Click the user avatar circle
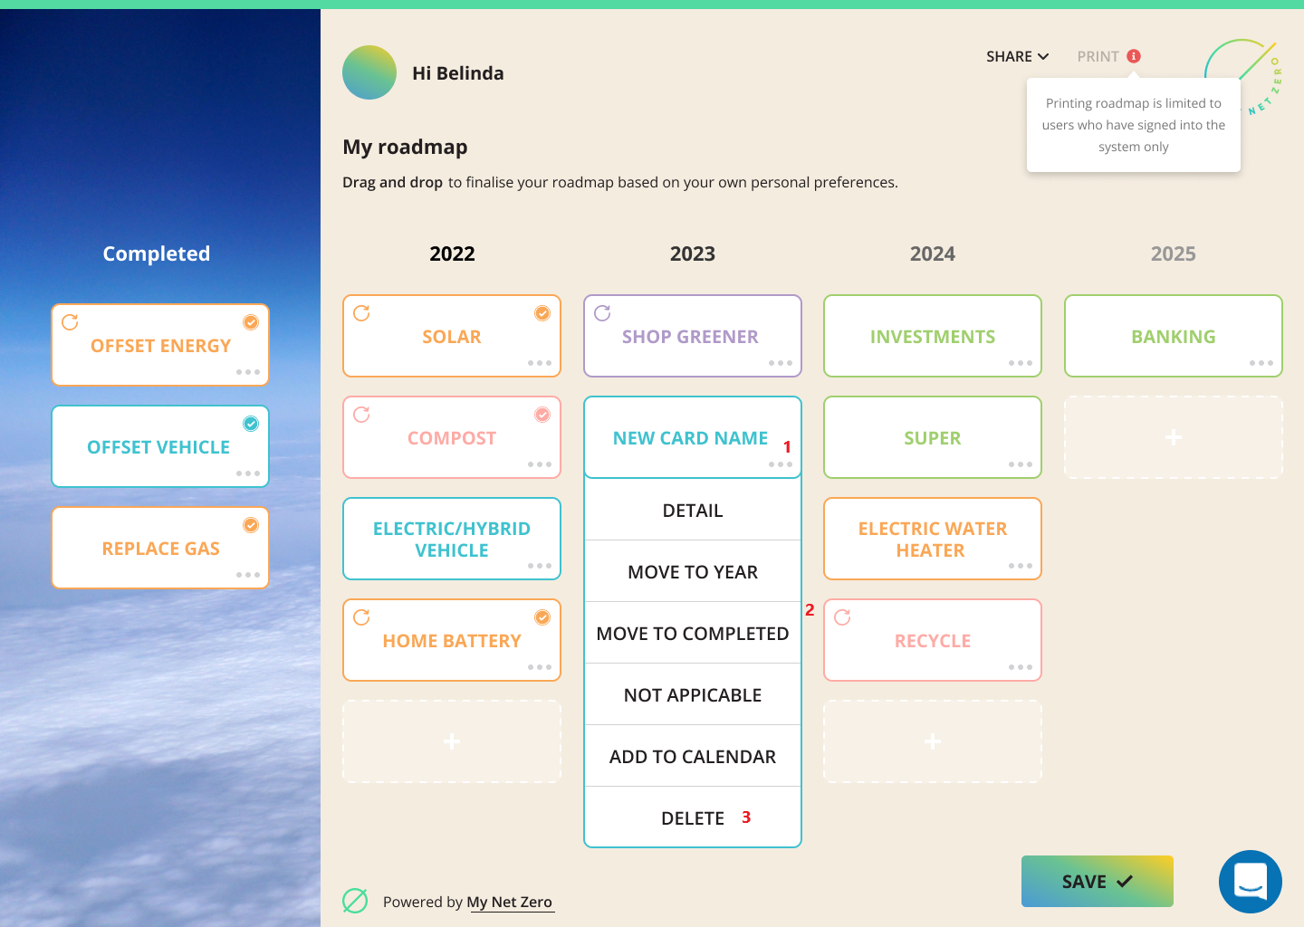The image size is (1304, 927). [369, 72]
